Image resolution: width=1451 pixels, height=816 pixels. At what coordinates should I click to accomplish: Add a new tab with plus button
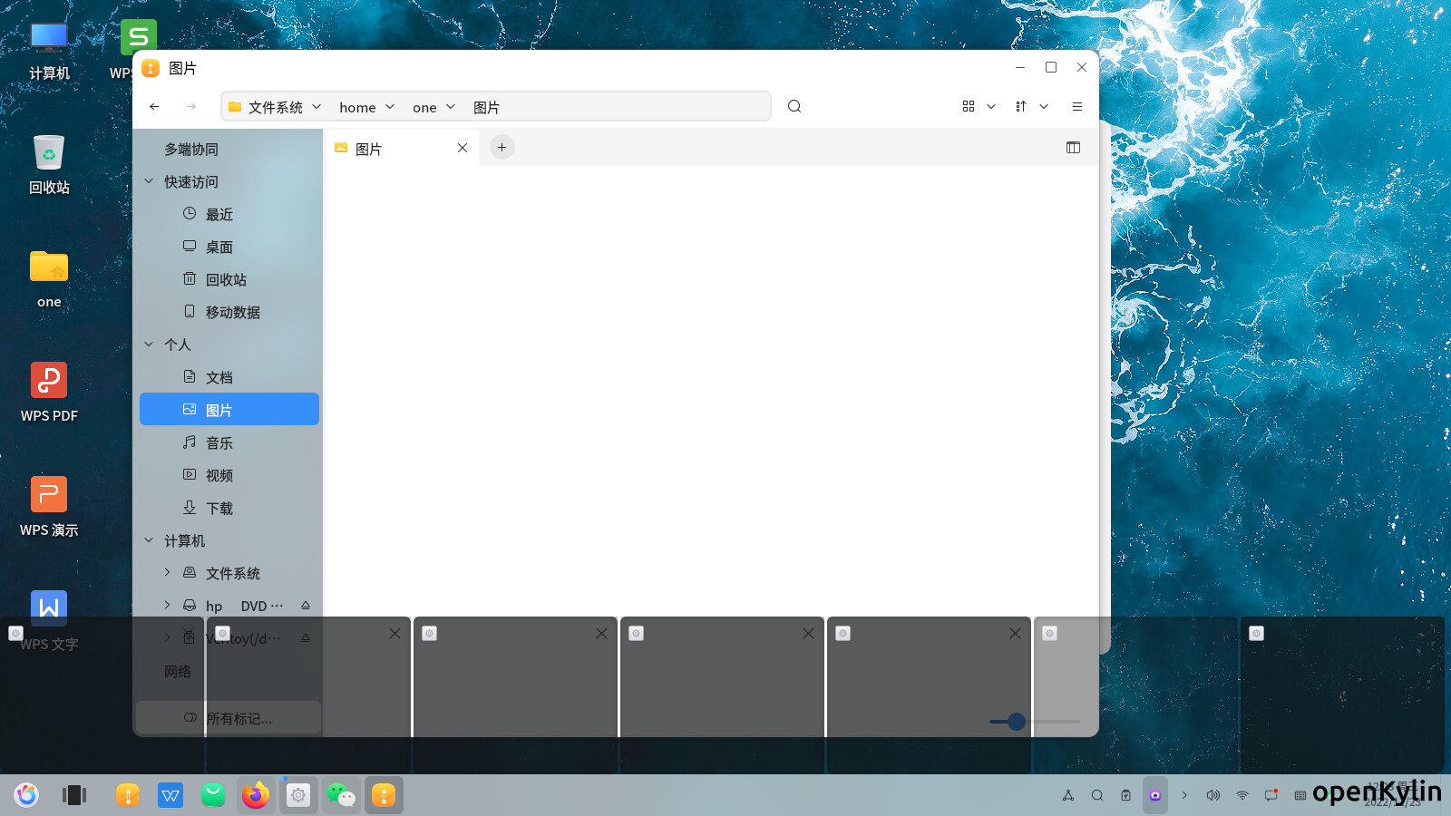[x=502, y=147]
